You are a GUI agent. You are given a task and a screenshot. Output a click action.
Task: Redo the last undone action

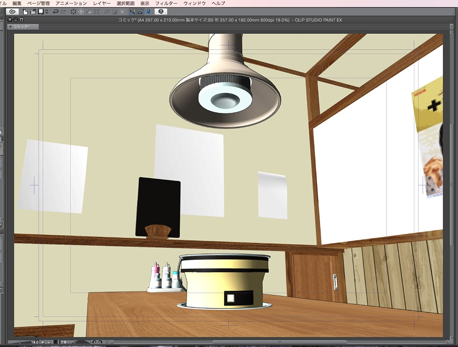tap(63, 12)
